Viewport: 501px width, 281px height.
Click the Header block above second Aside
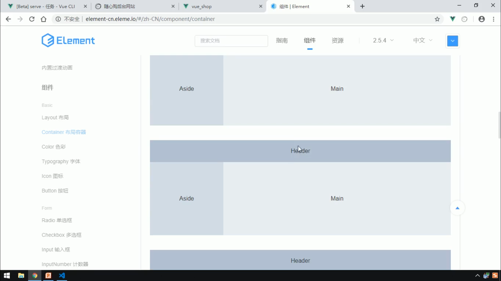(x=300, y=151)
